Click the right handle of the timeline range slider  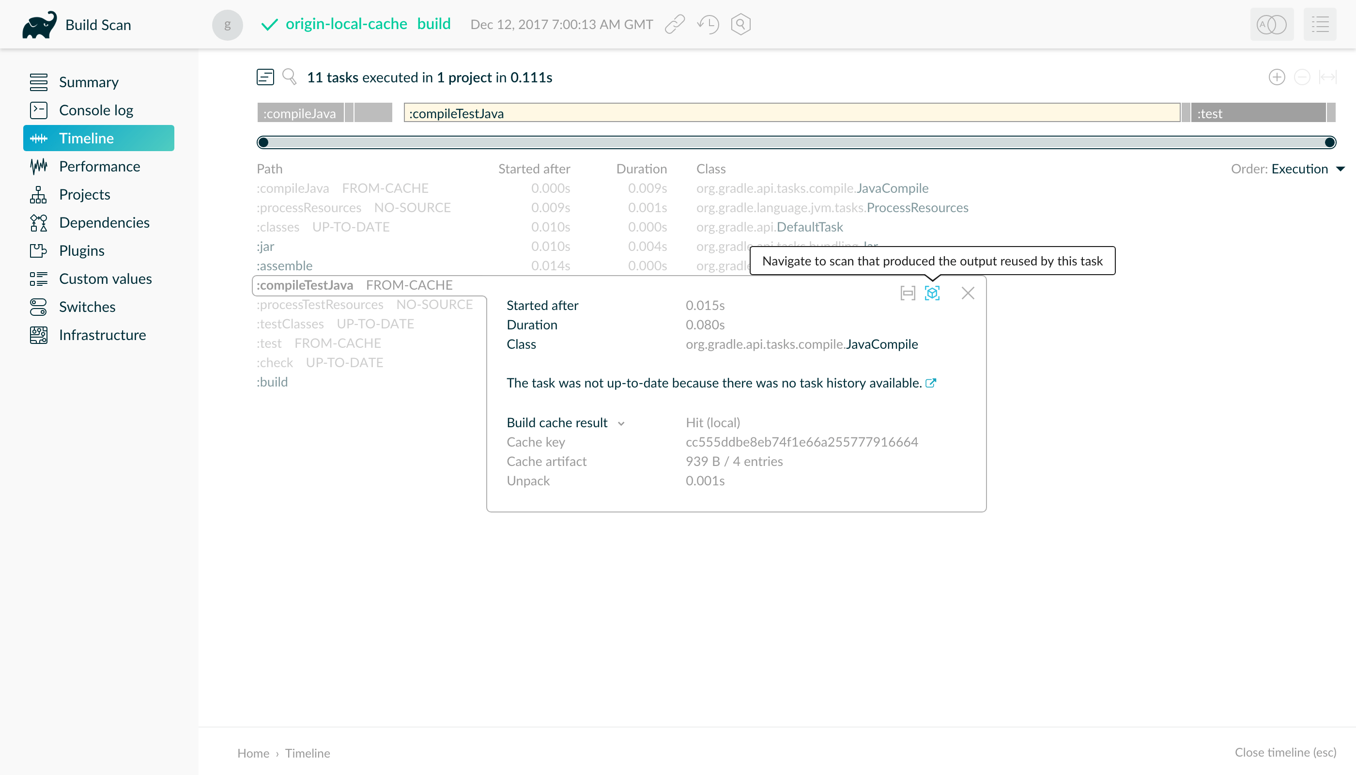[x=1329, y=142]
